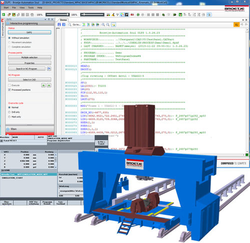Click the save-all disk icon in editor toolbar
250x243 pixels.
coord(64,24)
